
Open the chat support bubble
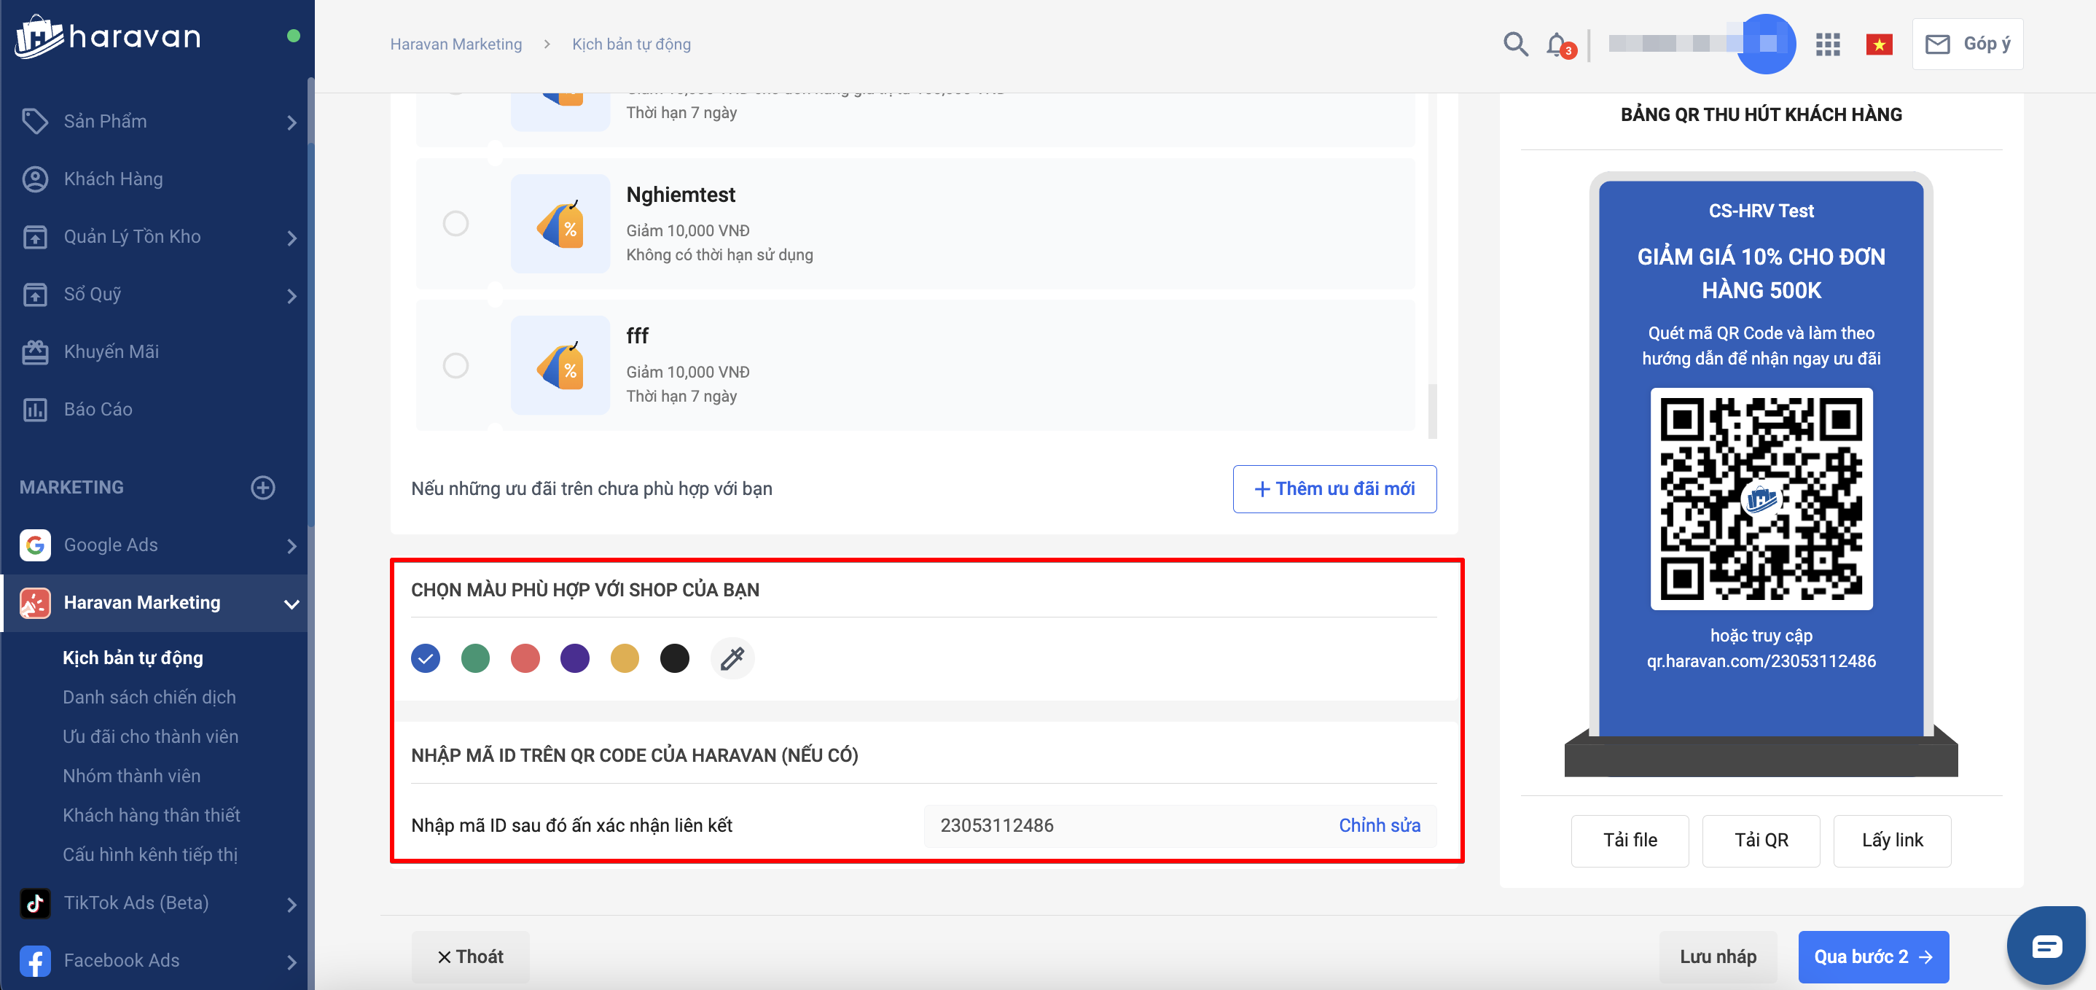tap(2046, 946)
